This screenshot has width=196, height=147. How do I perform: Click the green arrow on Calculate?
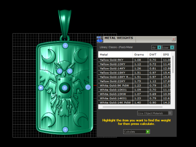point(148,131)
